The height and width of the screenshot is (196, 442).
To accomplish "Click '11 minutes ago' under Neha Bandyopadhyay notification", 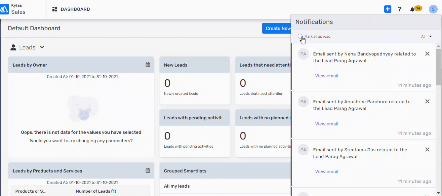I will [414, 85].
